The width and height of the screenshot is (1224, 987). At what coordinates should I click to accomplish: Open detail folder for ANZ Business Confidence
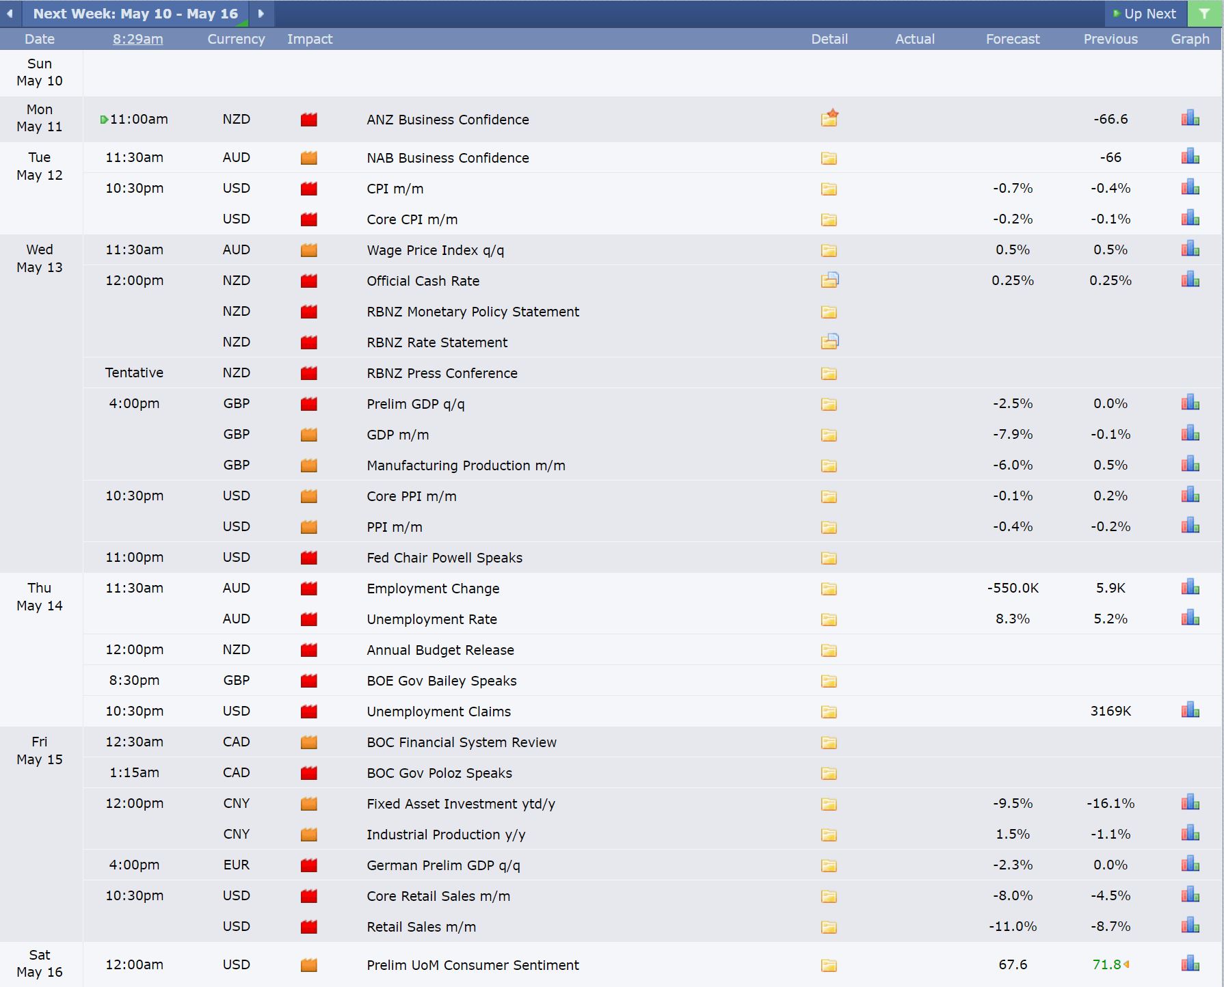(x=829, y=119)
